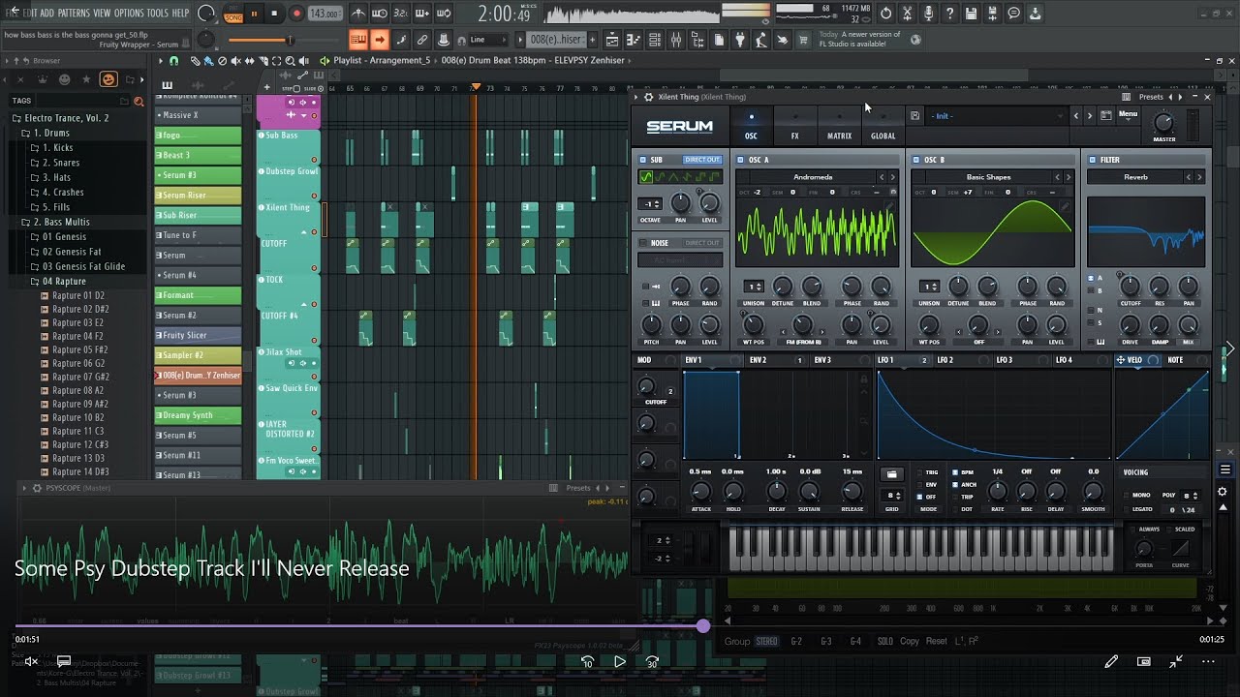The width and height of the screenshot is (1240, 697).
Task: Toggle the playlist magnet snap icon
Action: click(x=174, y=60)
